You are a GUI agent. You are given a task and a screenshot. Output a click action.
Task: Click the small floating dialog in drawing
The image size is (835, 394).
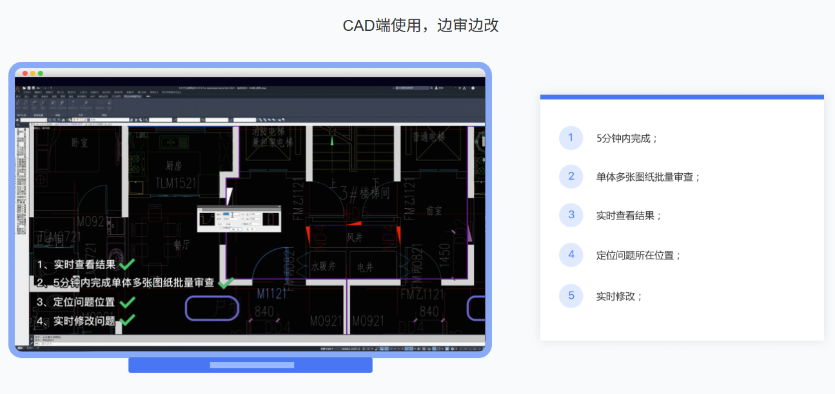click(239, 218)
